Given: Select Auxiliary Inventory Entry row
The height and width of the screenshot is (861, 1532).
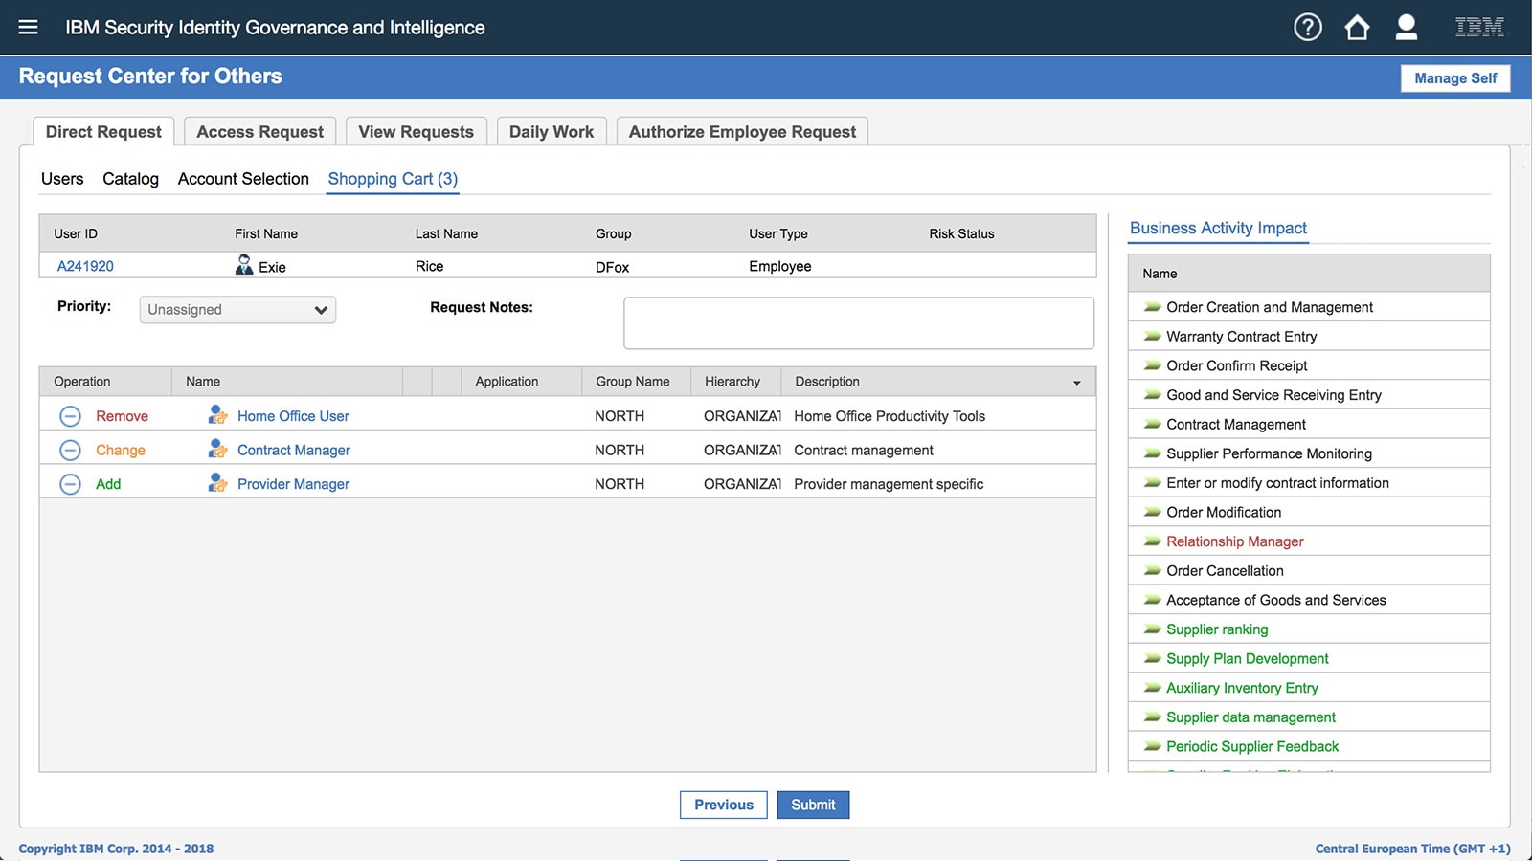Looking at the screenshot, I should (1309, 688).
